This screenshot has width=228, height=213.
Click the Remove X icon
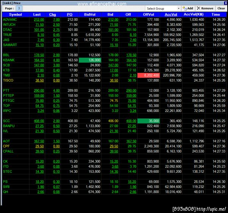click(198, 8)
